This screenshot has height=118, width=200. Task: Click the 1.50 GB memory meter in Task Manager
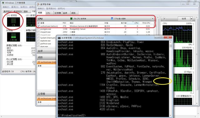[13, 37]
